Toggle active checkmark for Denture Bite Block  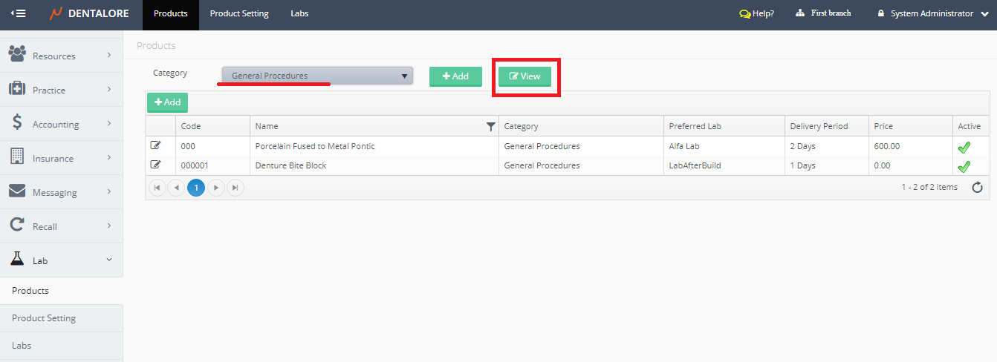(x=964, y=166)
